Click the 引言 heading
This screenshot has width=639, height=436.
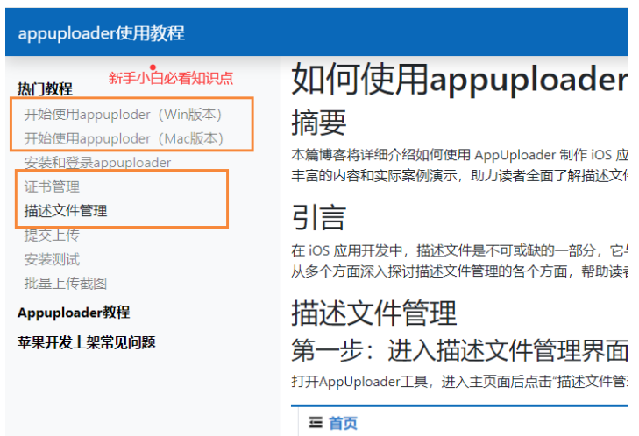point(319,217)
